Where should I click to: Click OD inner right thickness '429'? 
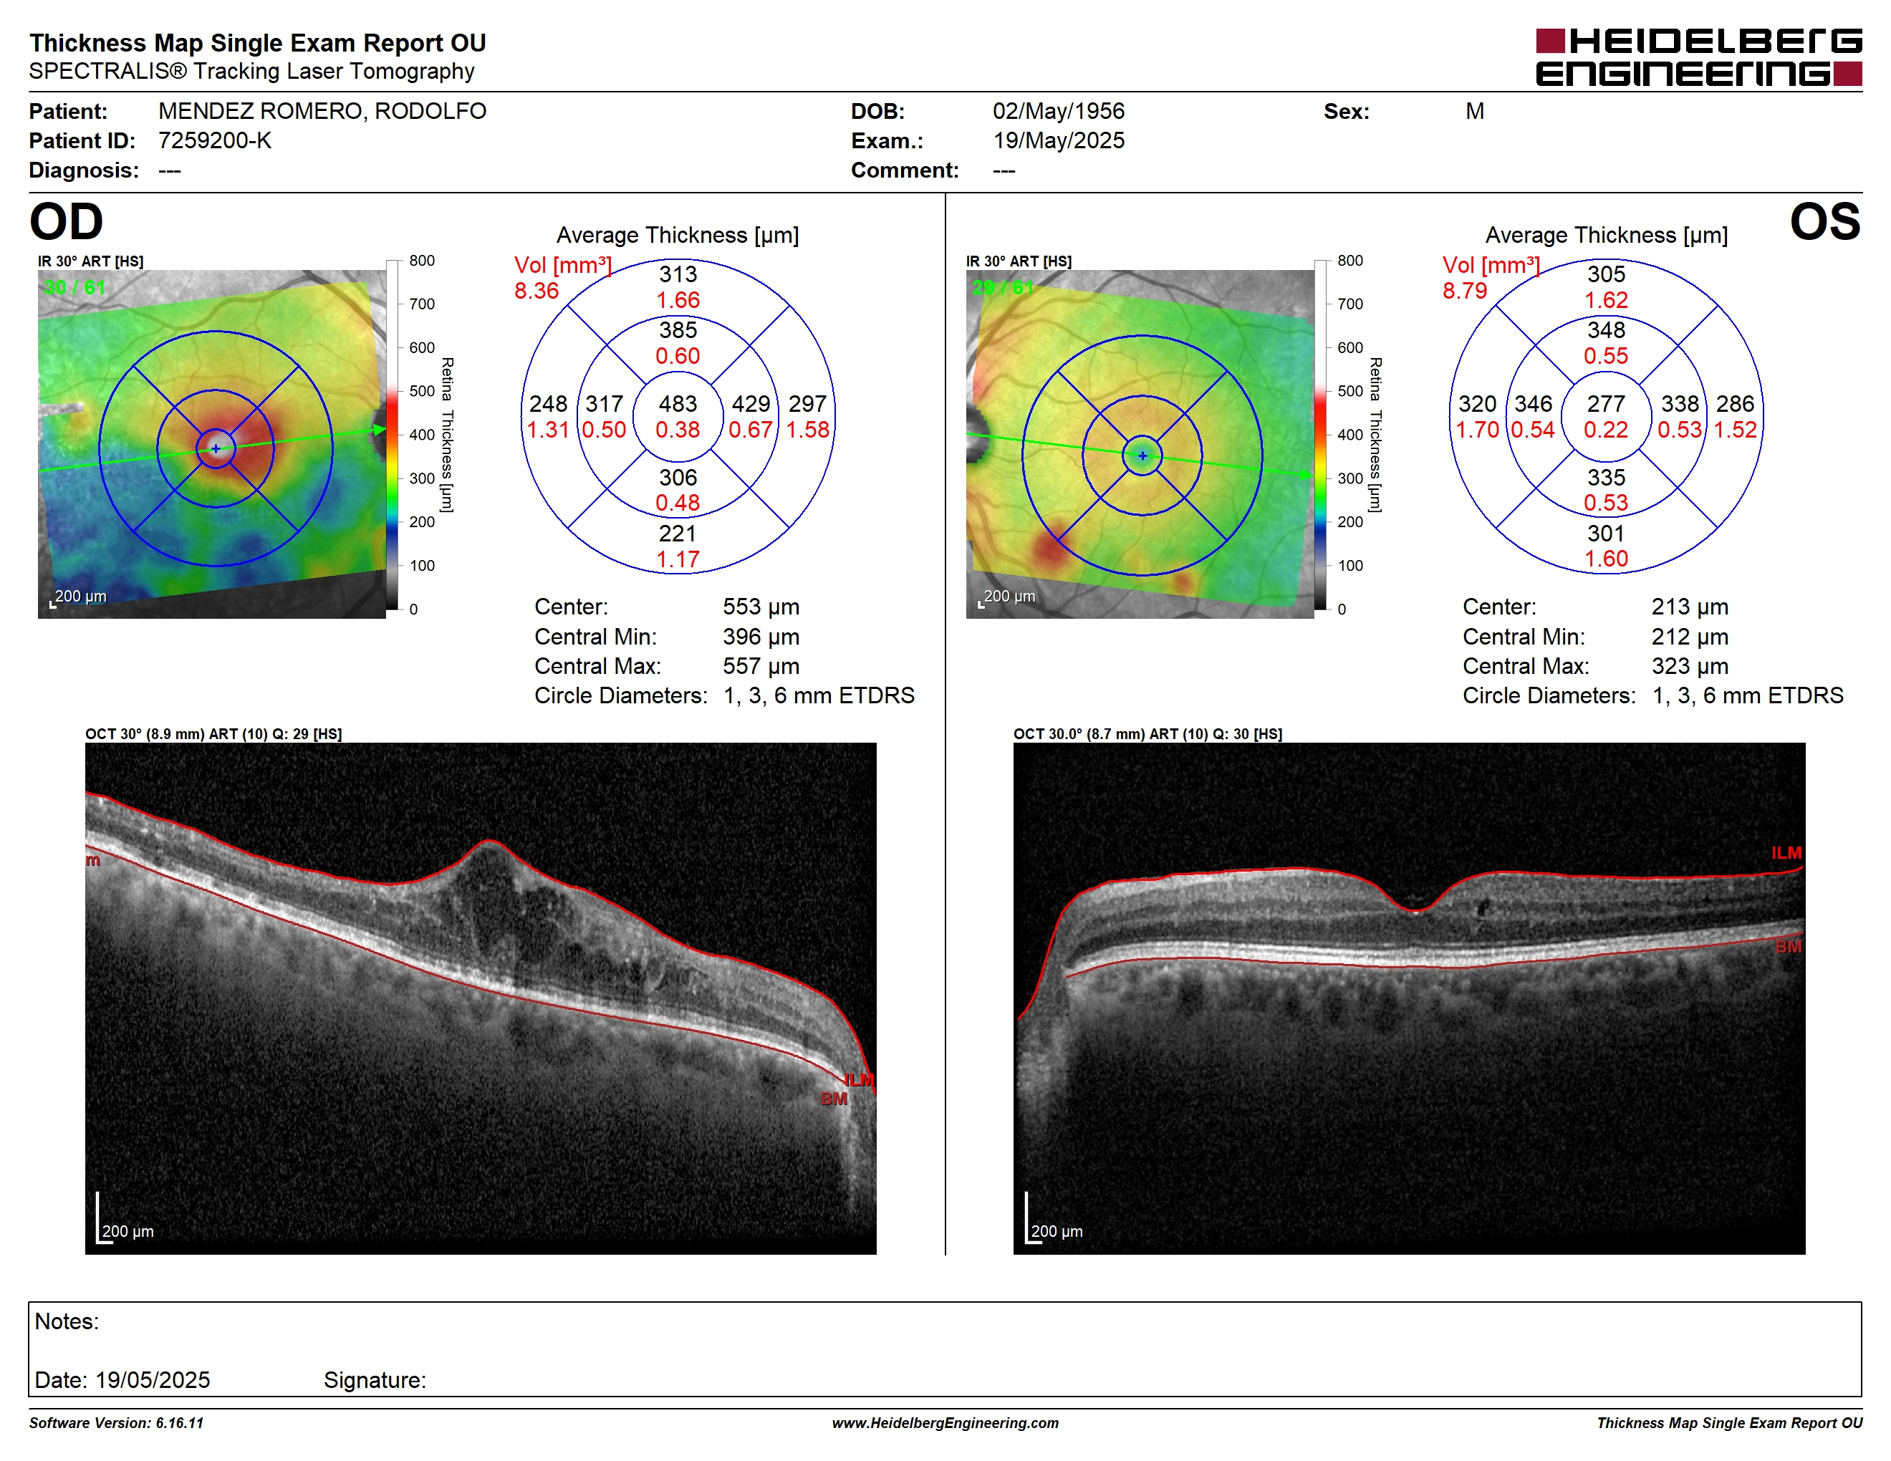pyautogui.click(x=751, y=404)
